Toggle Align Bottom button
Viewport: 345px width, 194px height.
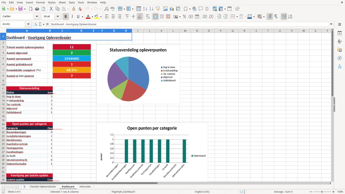pyautogui.click(x=140, y=17)
